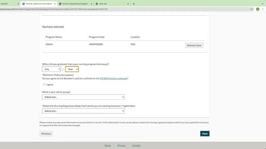Click the IND location cell
Viewport: 266px width, 149px height.
tap(133, 44)
